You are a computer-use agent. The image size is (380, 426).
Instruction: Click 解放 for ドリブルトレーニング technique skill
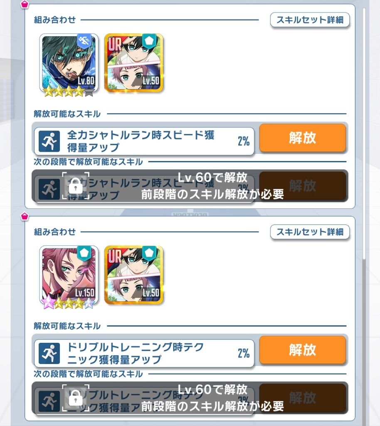[x=302, y=350]
